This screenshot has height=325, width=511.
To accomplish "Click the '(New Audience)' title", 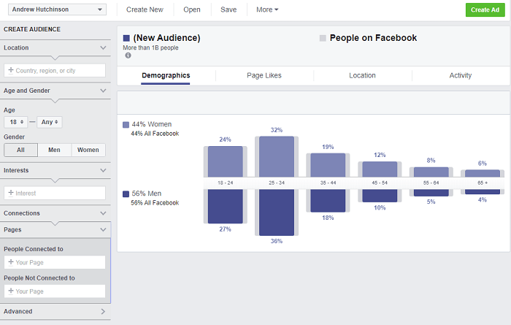I will [x=166, y=38].
